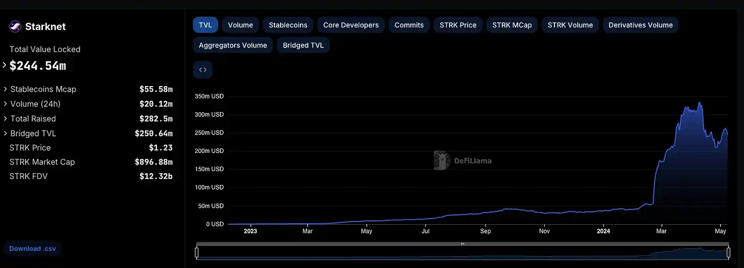
Task: Select the Derivatives Volume option
Action: [640, 25]
